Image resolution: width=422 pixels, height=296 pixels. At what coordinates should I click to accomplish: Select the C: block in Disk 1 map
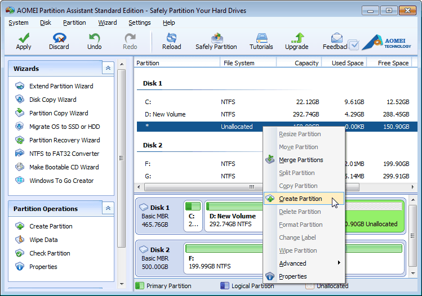click(193, 216)
